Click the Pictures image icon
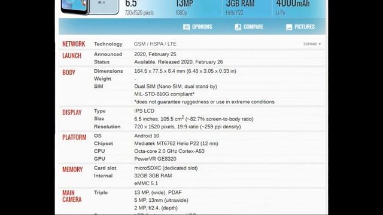Viewport: 383px width, 215px height. (x=289, y=27)
